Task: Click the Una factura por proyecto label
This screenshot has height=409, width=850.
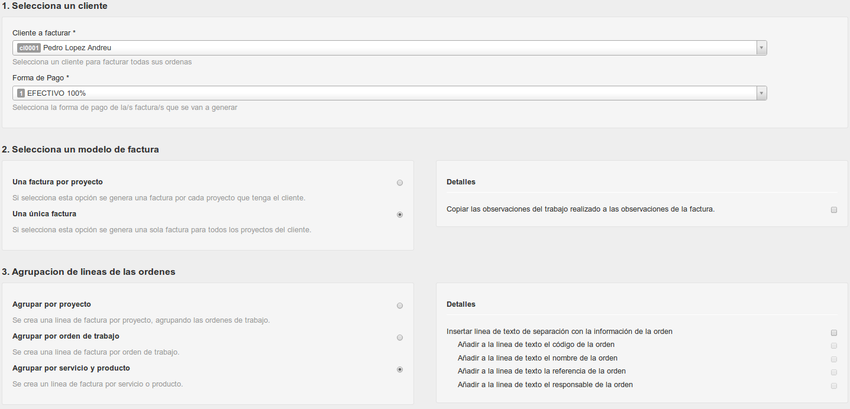Action: [57, 182]
